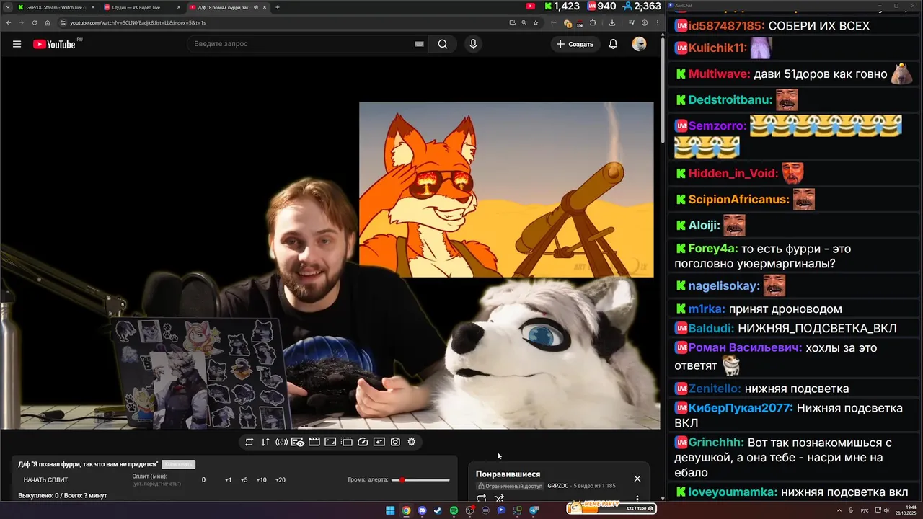Open the browser extensions puzzle icon

click(593, 22)
